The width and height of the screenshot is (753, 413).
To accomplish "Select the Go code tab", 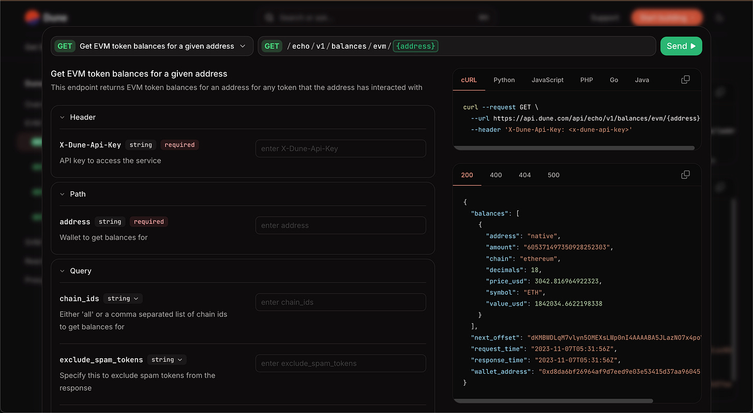I will (x=614, y=80).
